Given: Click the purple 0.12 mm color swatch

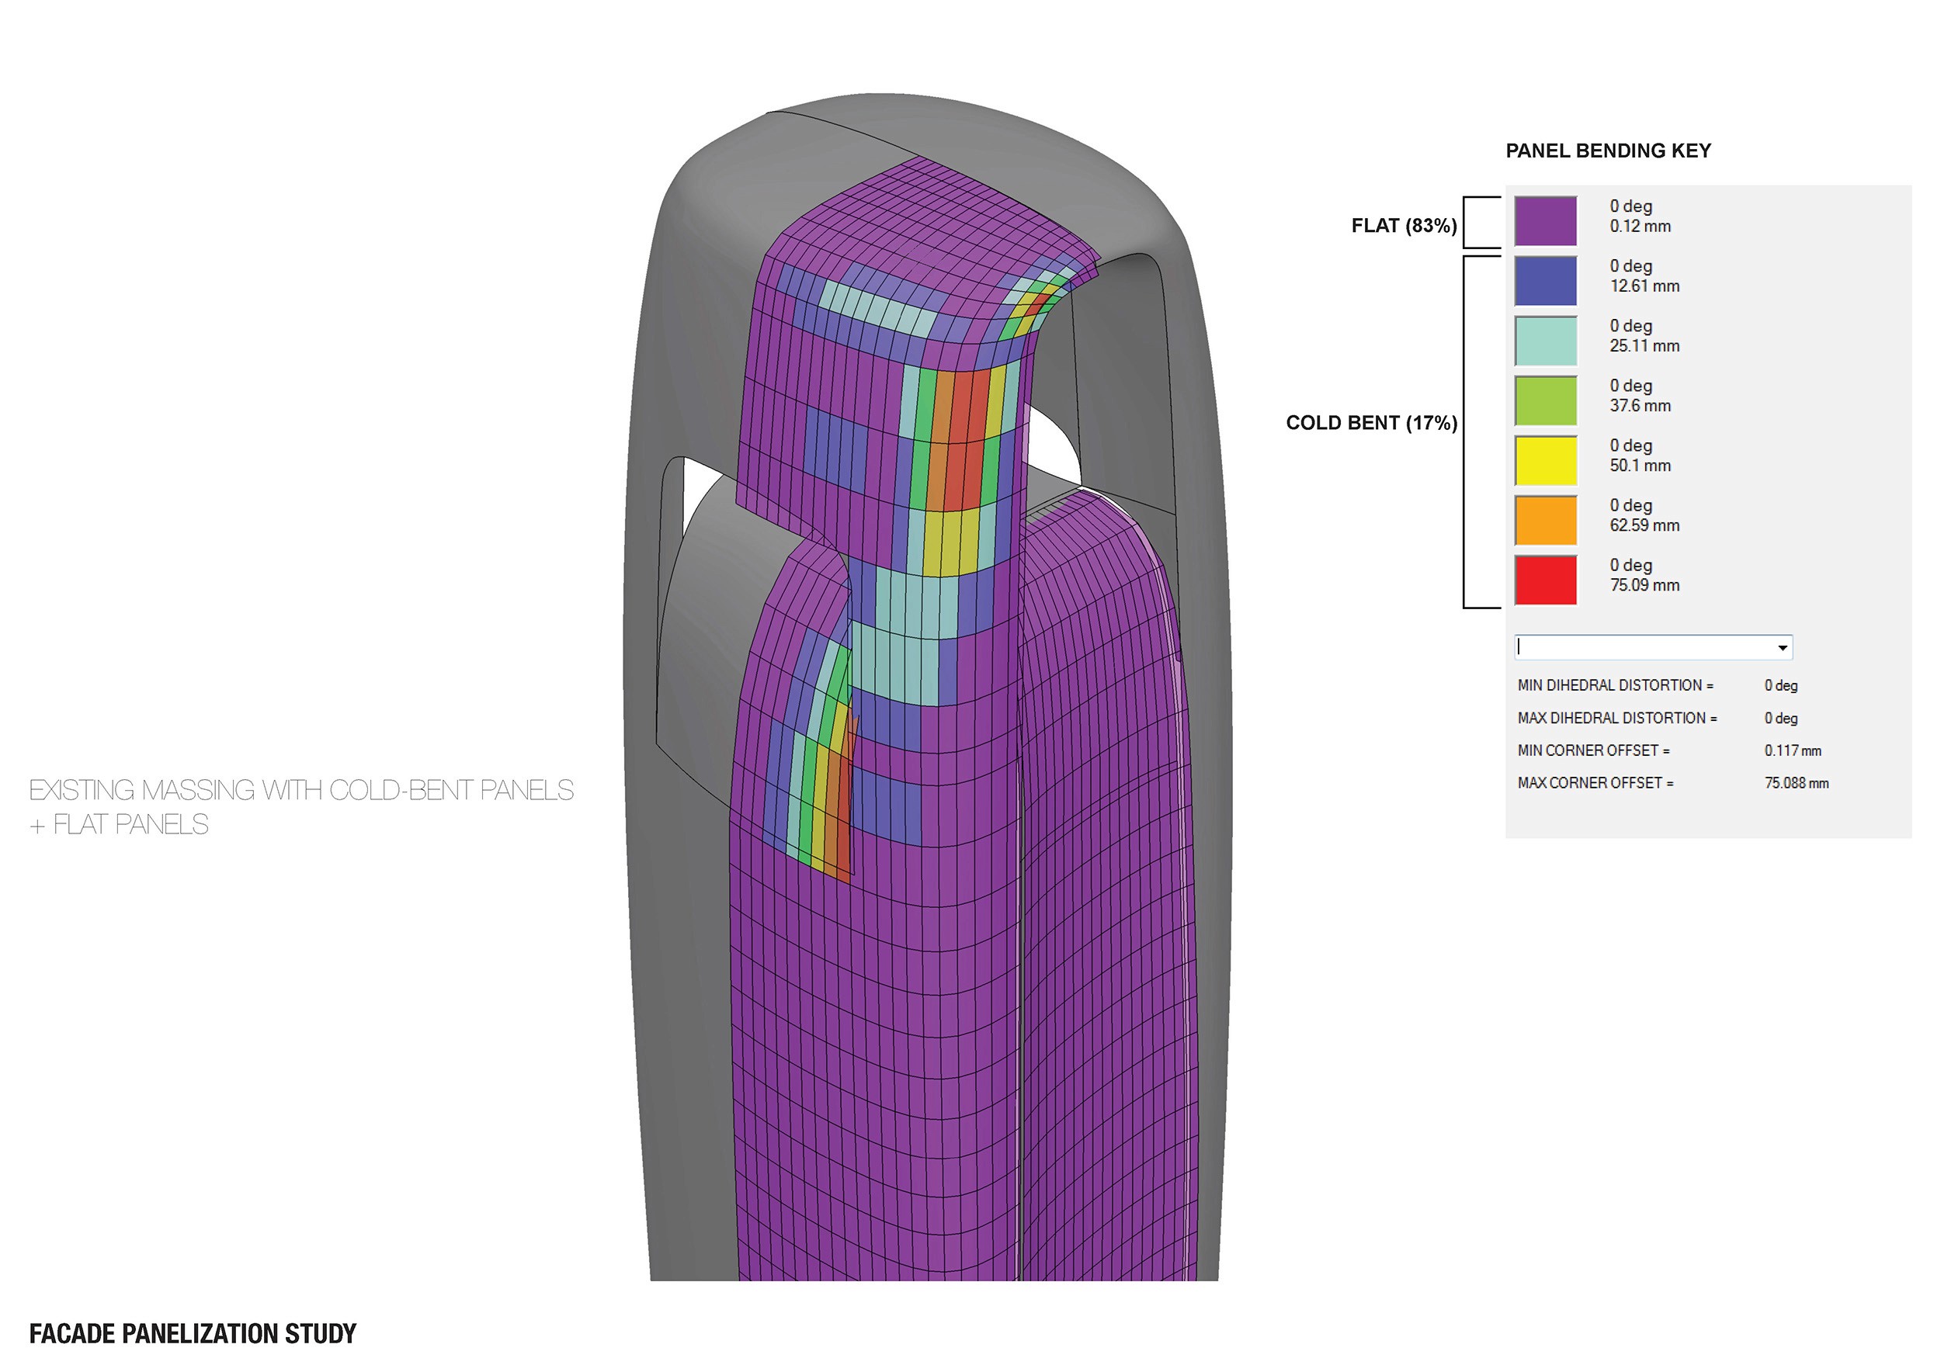Looking at the screenshot, I should pyautogui.click(x=1545, y=221).
